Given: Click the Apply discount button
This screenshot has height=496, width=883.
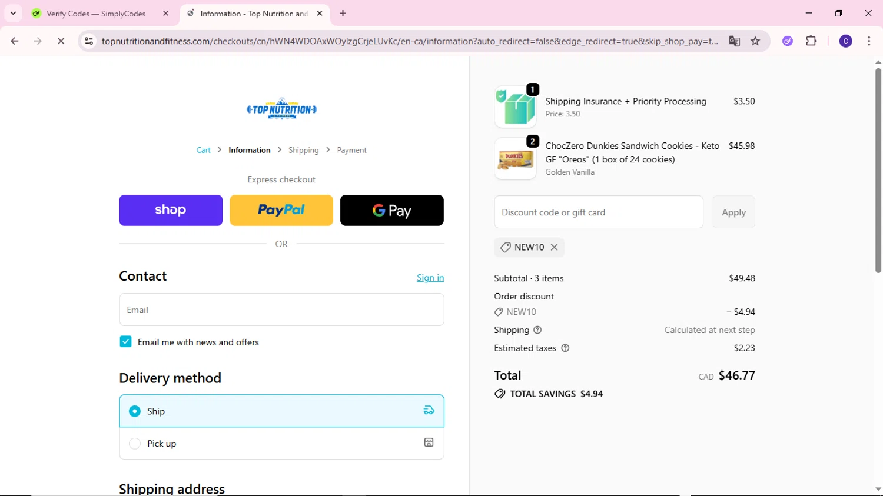Looking at the screenshot, I should point(733,212).
